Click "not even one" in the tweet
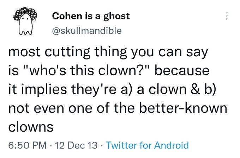 tap(44, 108)
